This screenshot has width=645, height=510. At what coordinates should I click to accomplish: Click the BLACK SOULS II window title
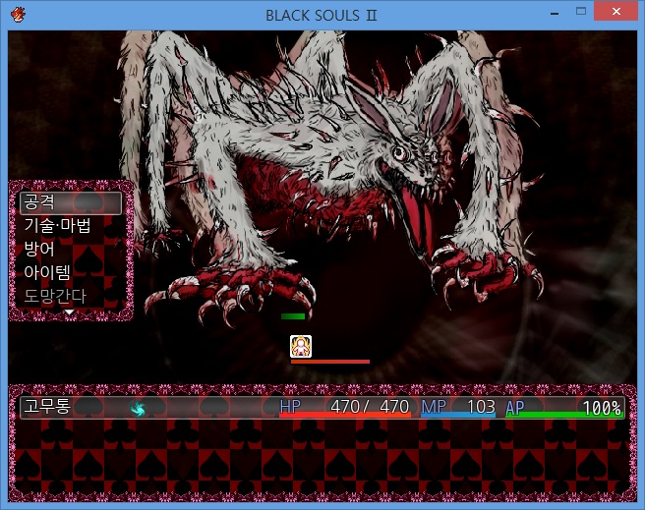tap(322, 16)
